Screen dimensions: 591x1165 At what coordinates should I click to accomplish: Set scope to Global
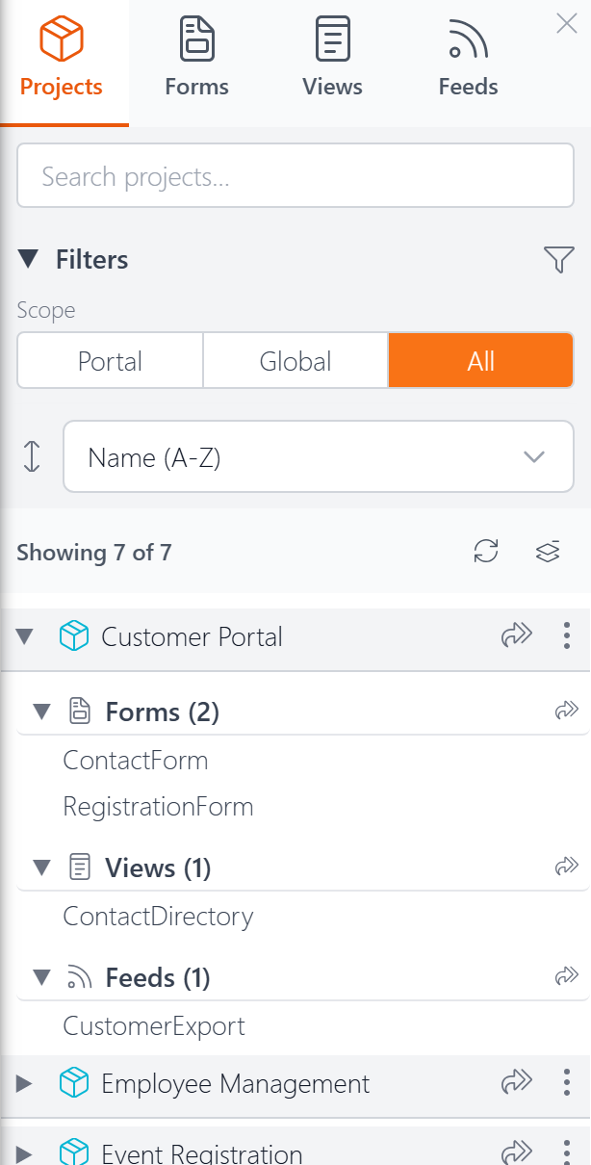click(295, 361)
